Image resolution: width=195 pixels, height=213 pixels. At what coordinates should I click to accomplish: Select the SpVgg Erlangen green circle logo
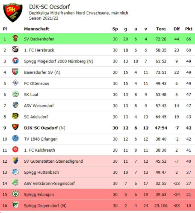point(15,194)
